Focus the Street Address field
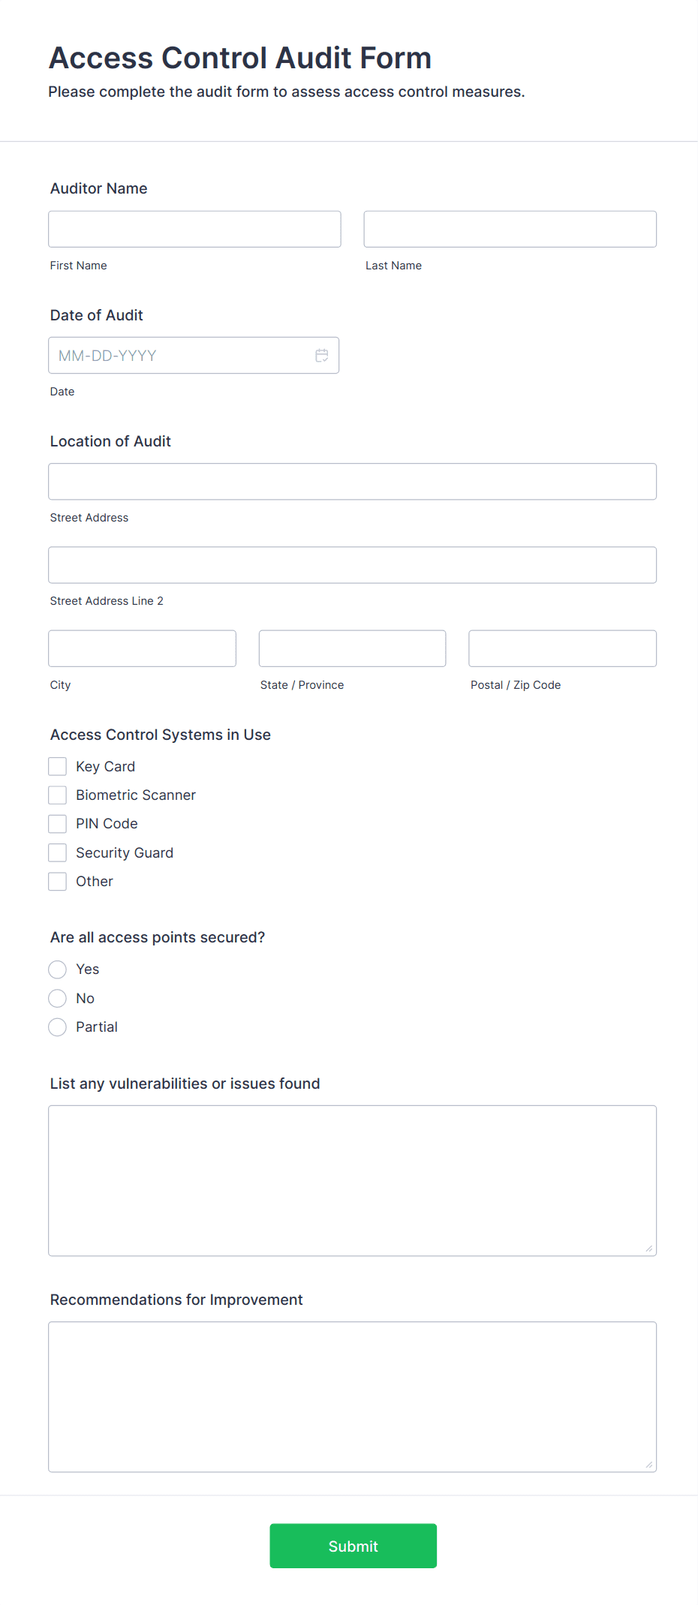This screenshot has height=1605, width=698. (352, 482)
